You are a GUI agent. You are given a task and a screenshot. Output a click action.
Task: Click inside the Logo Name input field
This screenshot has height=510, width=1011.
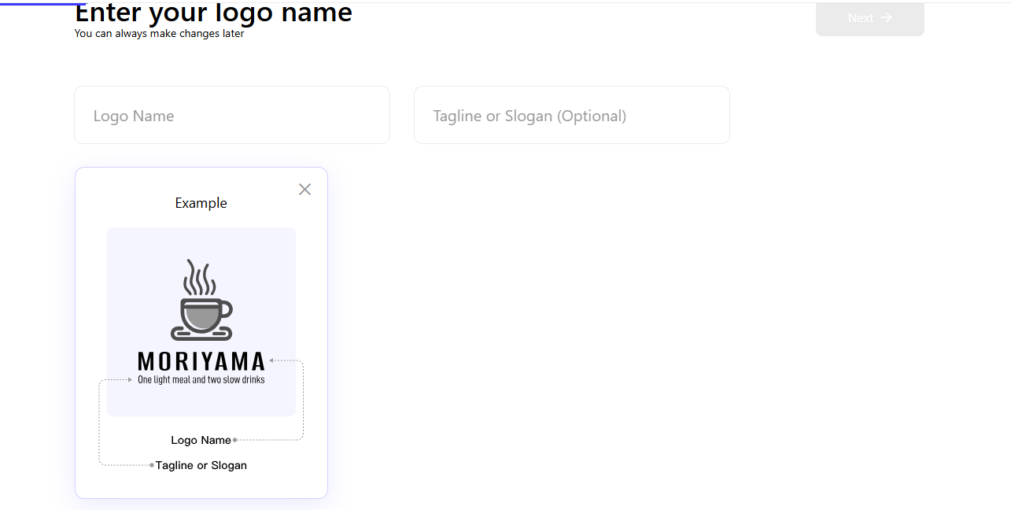231,115
